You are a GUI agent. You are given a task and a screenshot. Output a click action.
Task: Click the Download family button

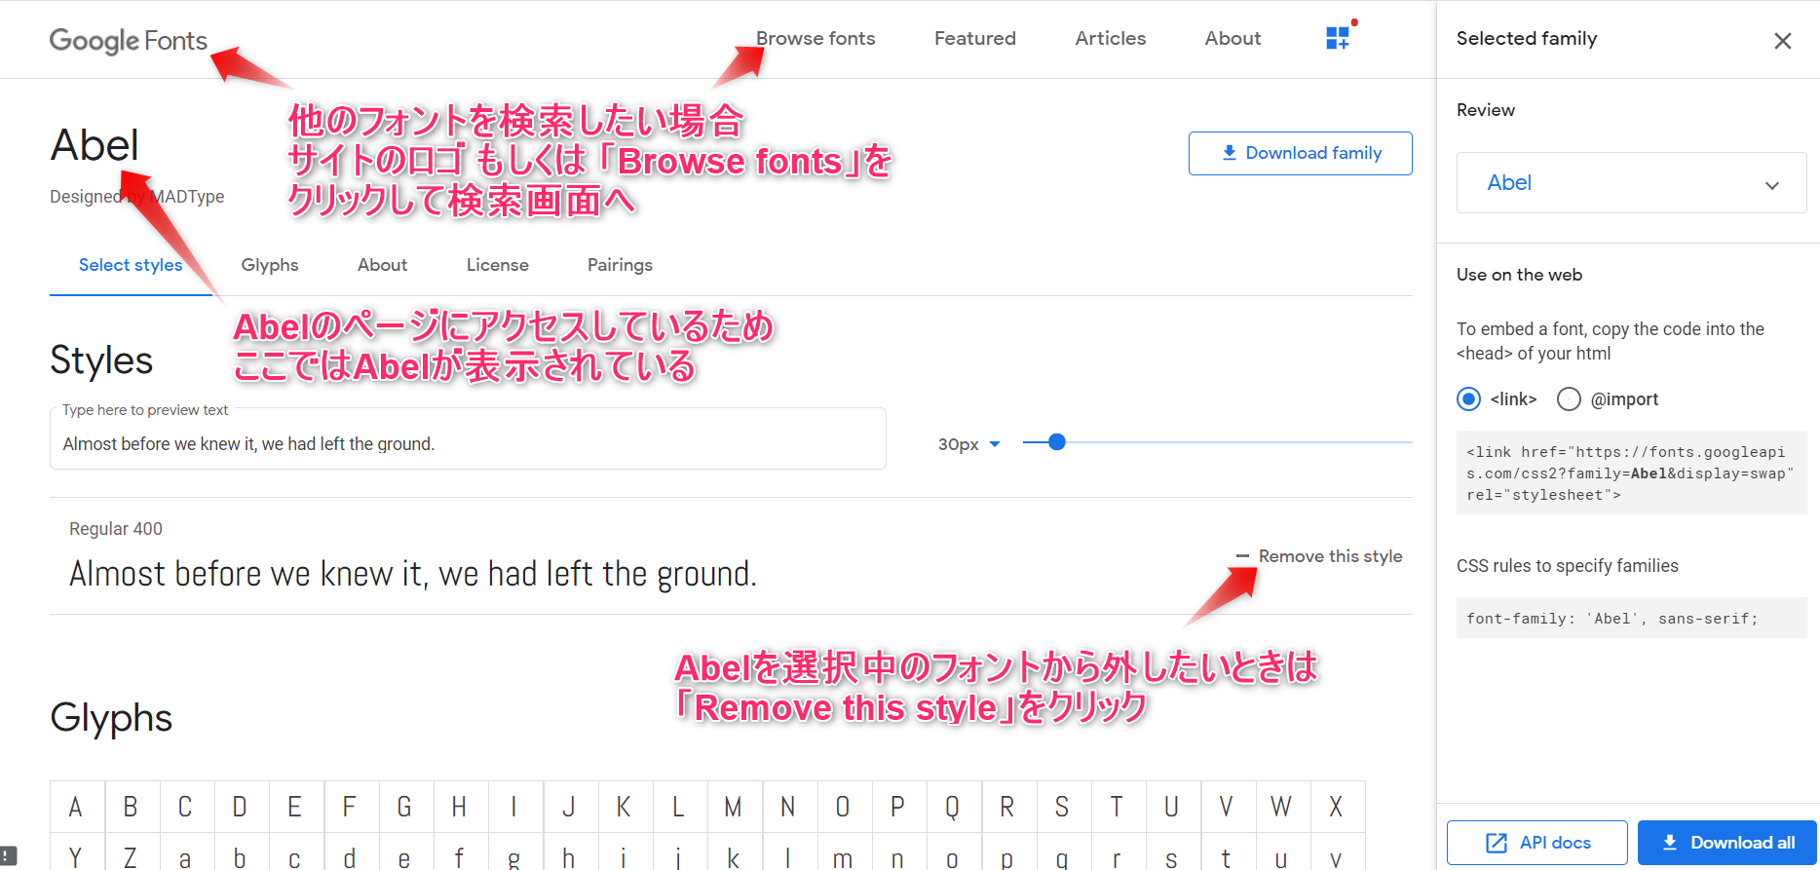coord(1300,154)
